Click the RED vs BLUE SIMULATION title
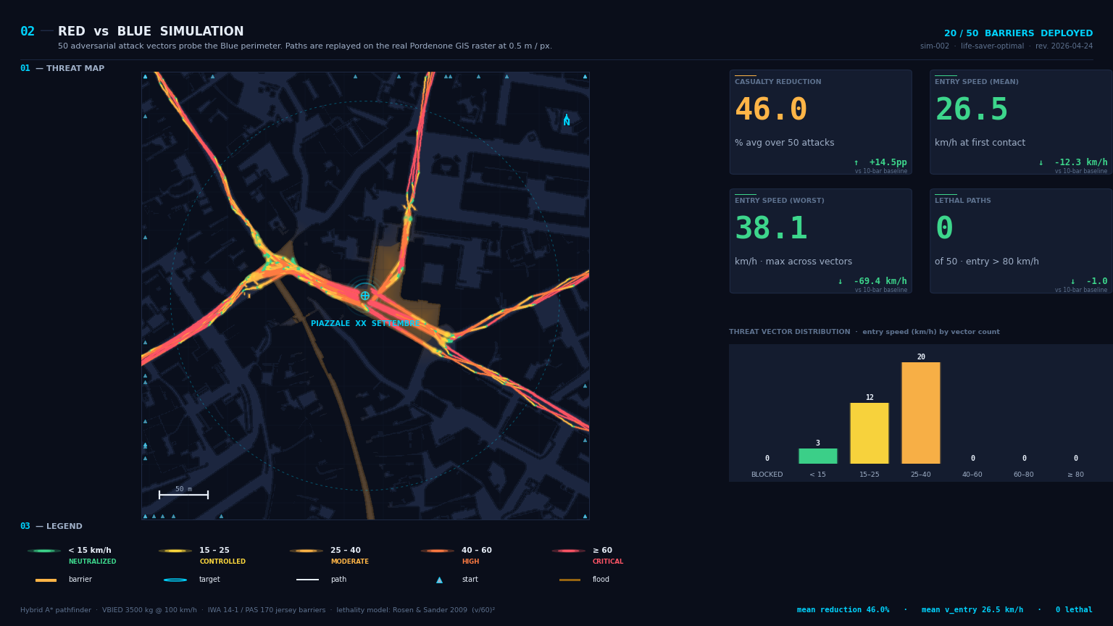Image resolution: width=1113 pixels, height=626 pixels. [x=151, y=32]
